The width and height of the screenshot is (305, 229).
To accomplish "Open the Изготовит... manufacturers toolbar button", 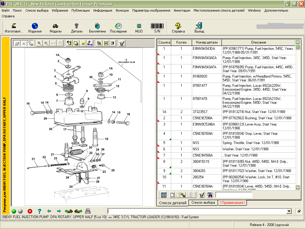I will 14,28.
